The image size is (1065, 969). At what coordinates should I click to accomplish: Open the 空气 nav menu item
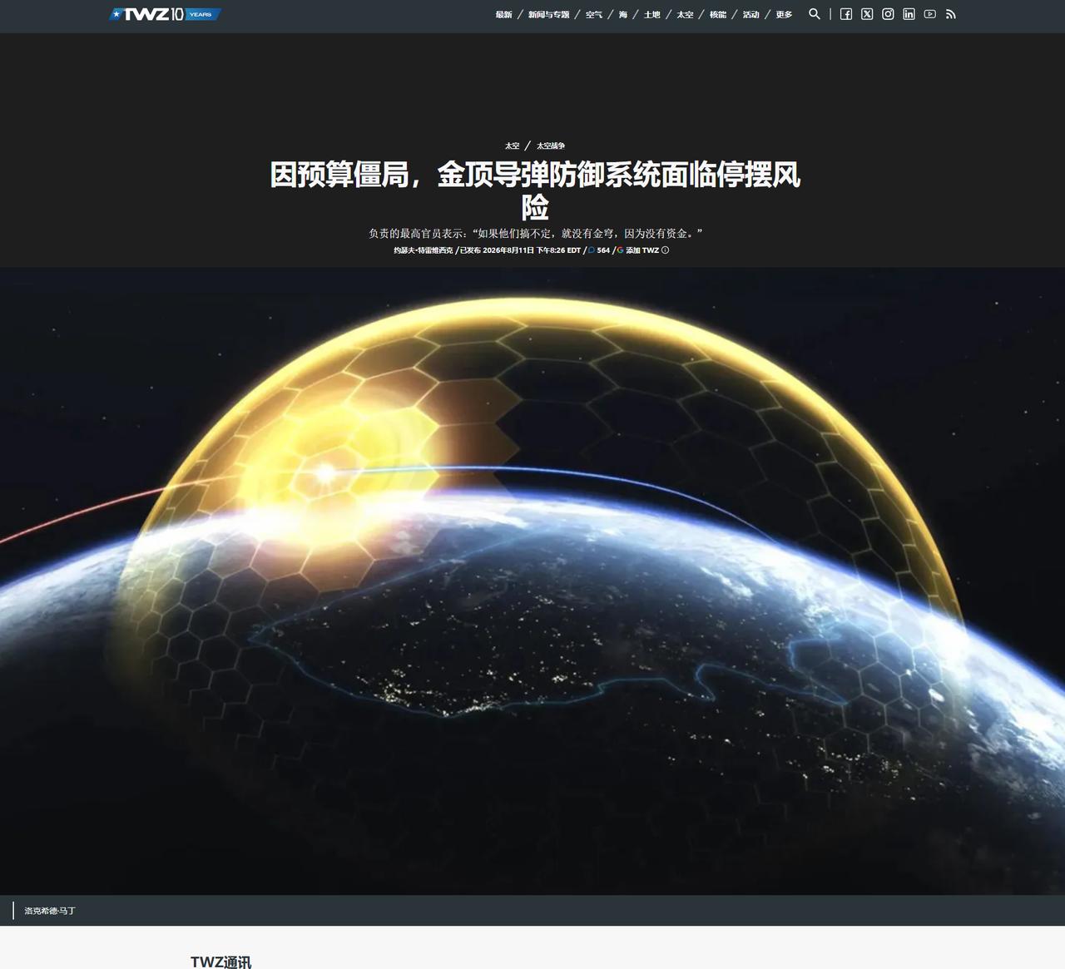pyautogui.click(x=593, y=15)
